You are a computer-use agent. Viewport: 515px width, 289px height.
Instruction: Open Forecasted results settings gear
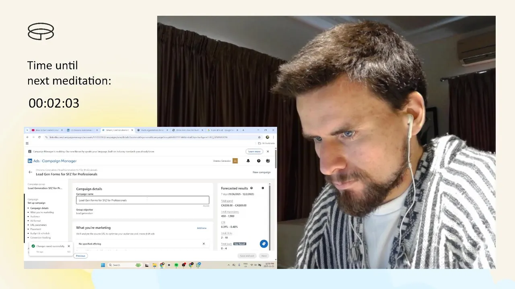(x=263, y=188)
